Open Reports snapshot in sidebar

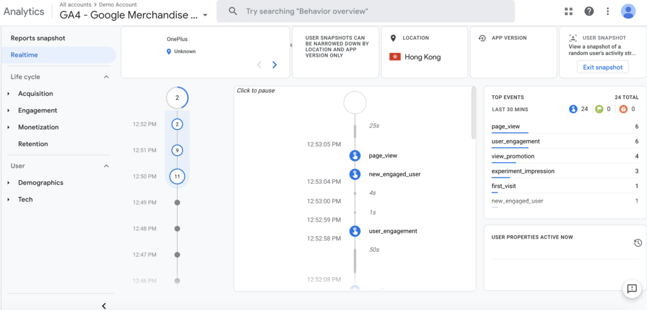pyautogui.click(x=38, y=39)
